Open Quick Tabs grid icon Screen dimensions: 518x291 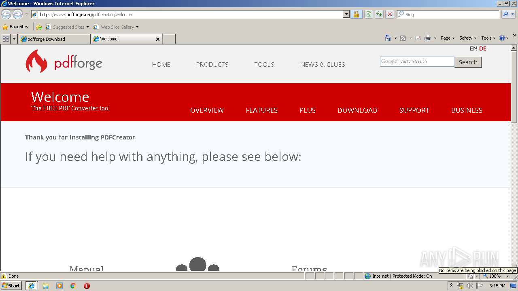coord(6,39)
